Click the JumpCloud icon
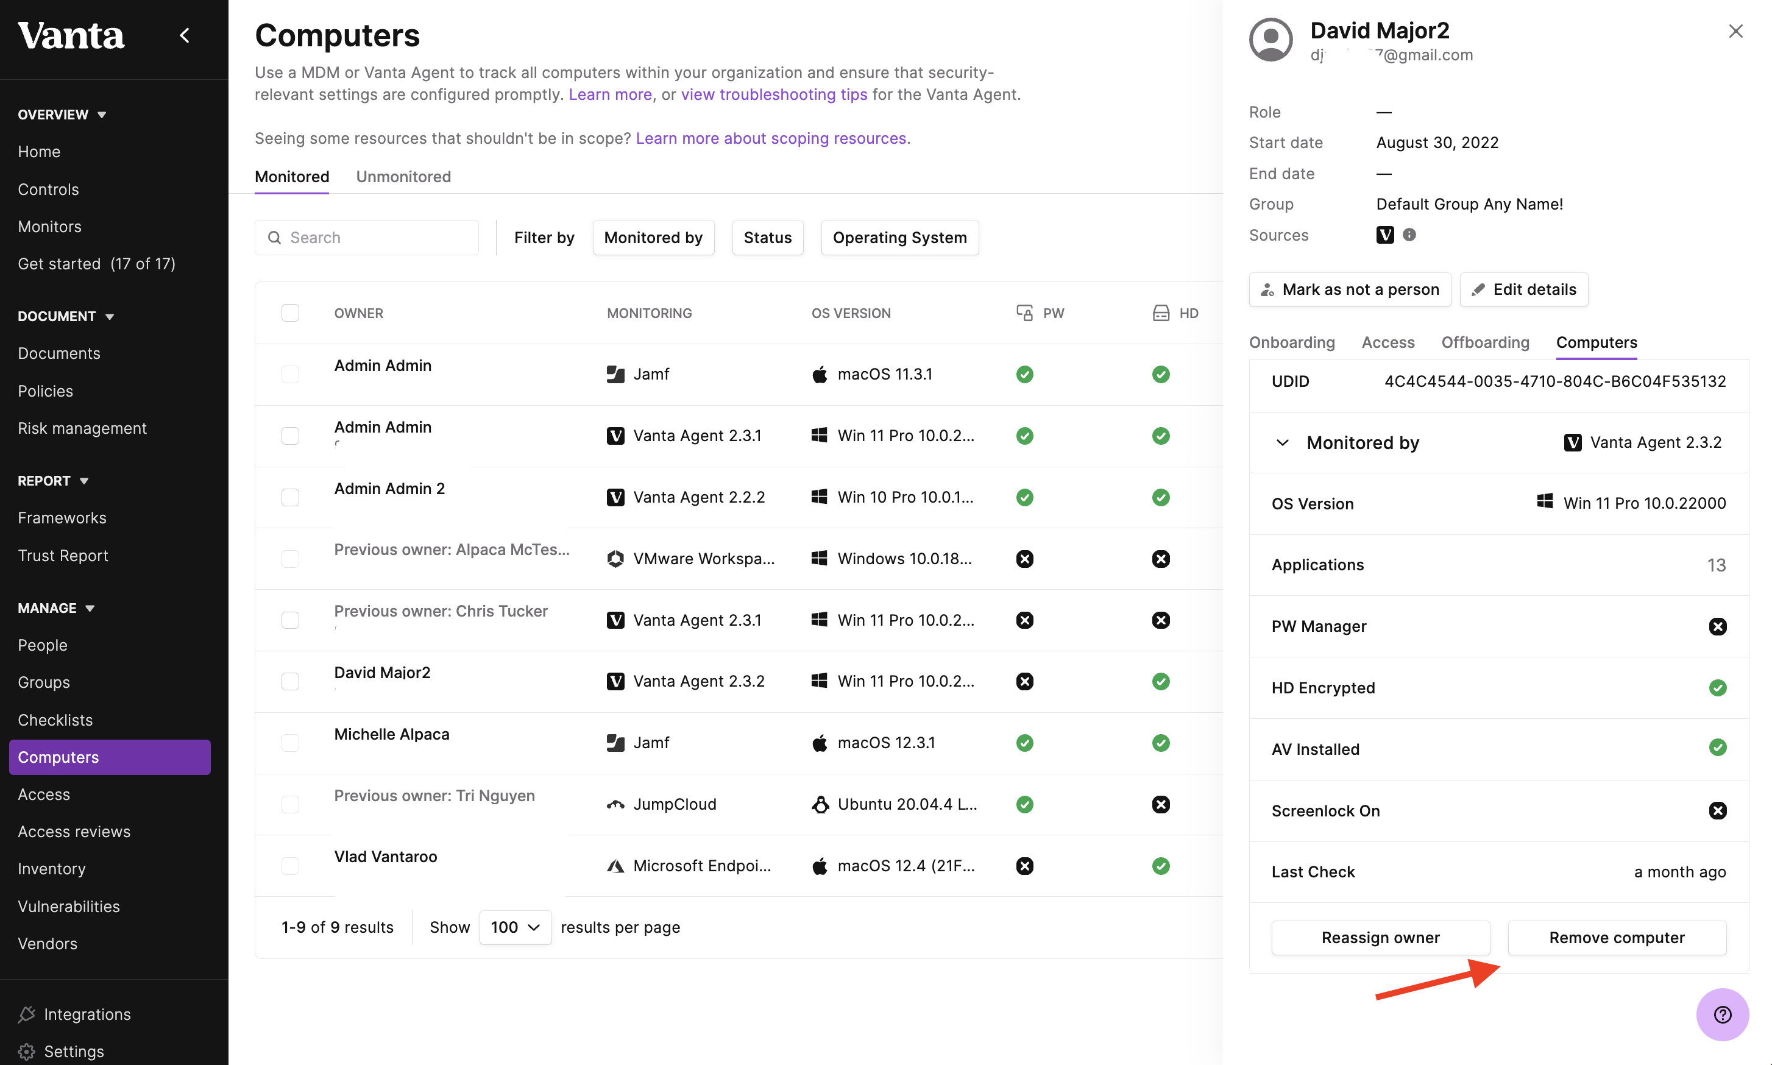This screenshot has width=1772, height=1065. point(615,804)
